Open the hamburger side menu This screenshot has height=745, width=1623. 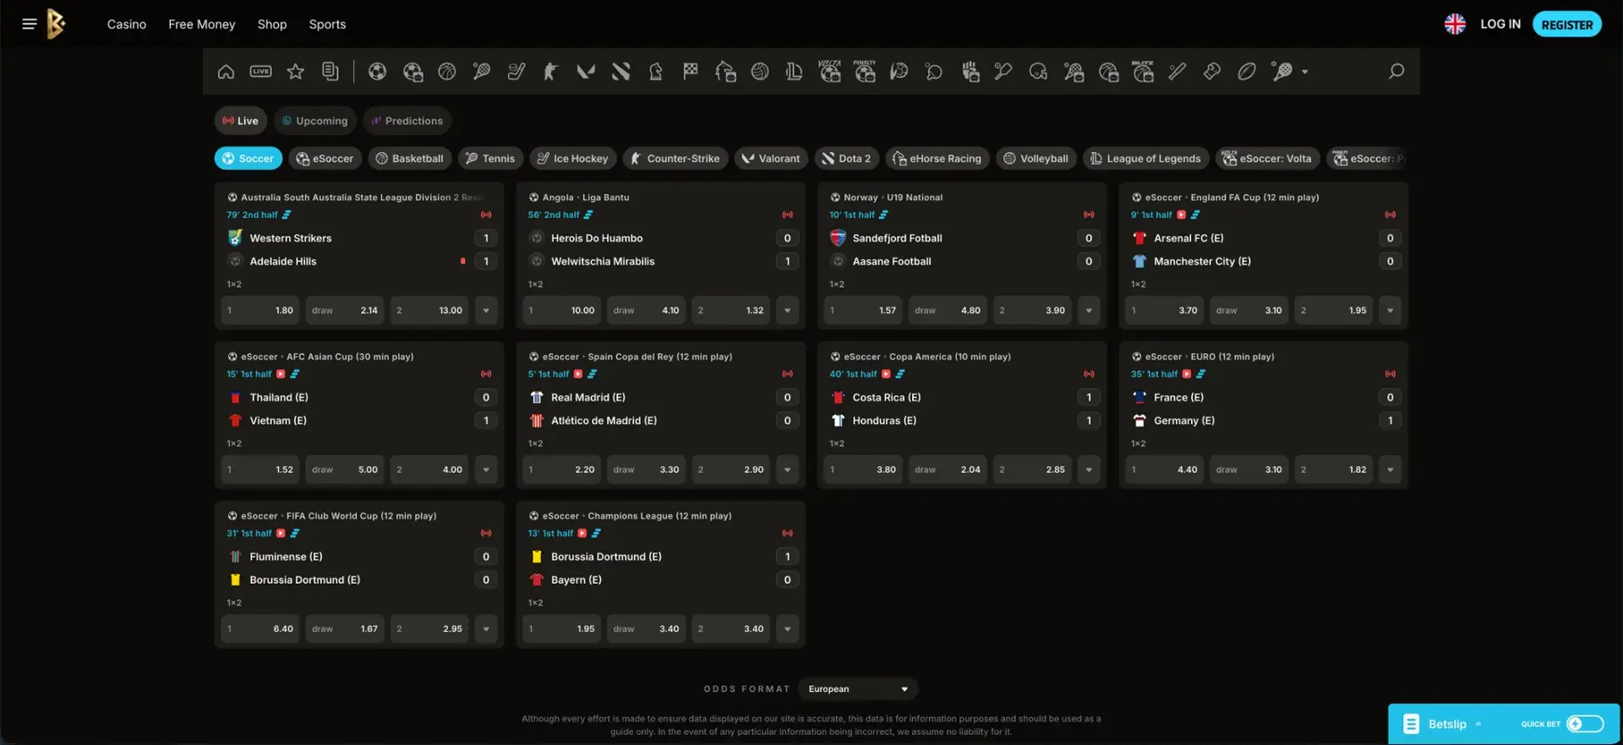pyautogui.click(x=30, y=24)
